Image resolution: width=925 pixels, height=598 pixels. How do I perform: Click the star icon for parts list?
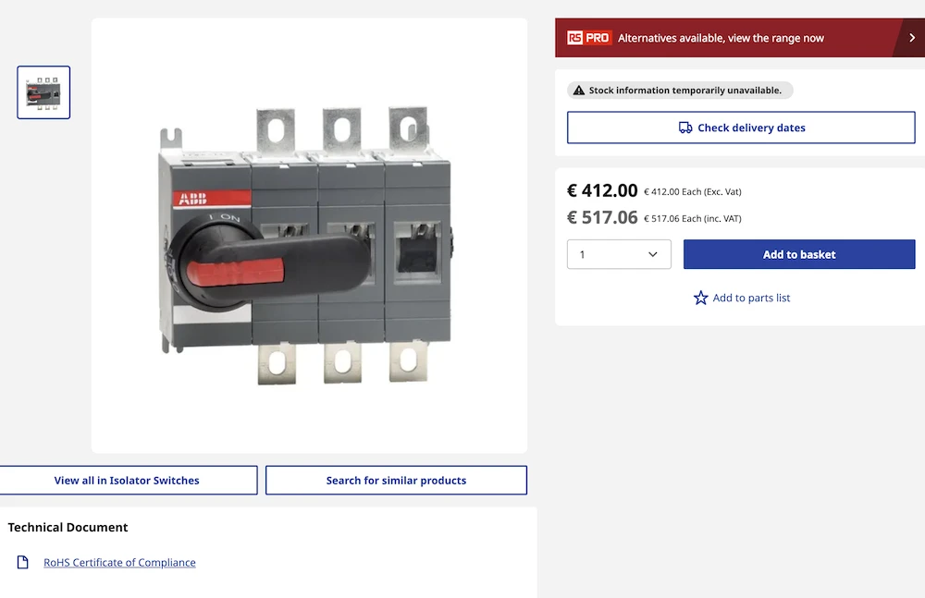point(701,298)
